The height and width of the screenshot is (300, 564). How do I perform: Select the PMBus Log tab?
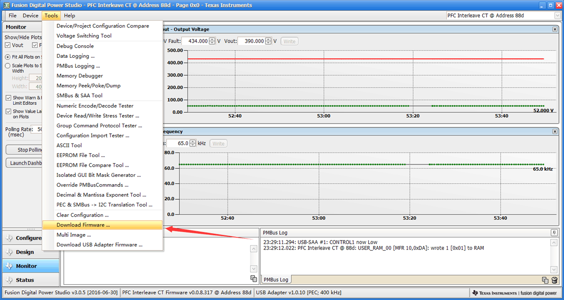point(275,279)
